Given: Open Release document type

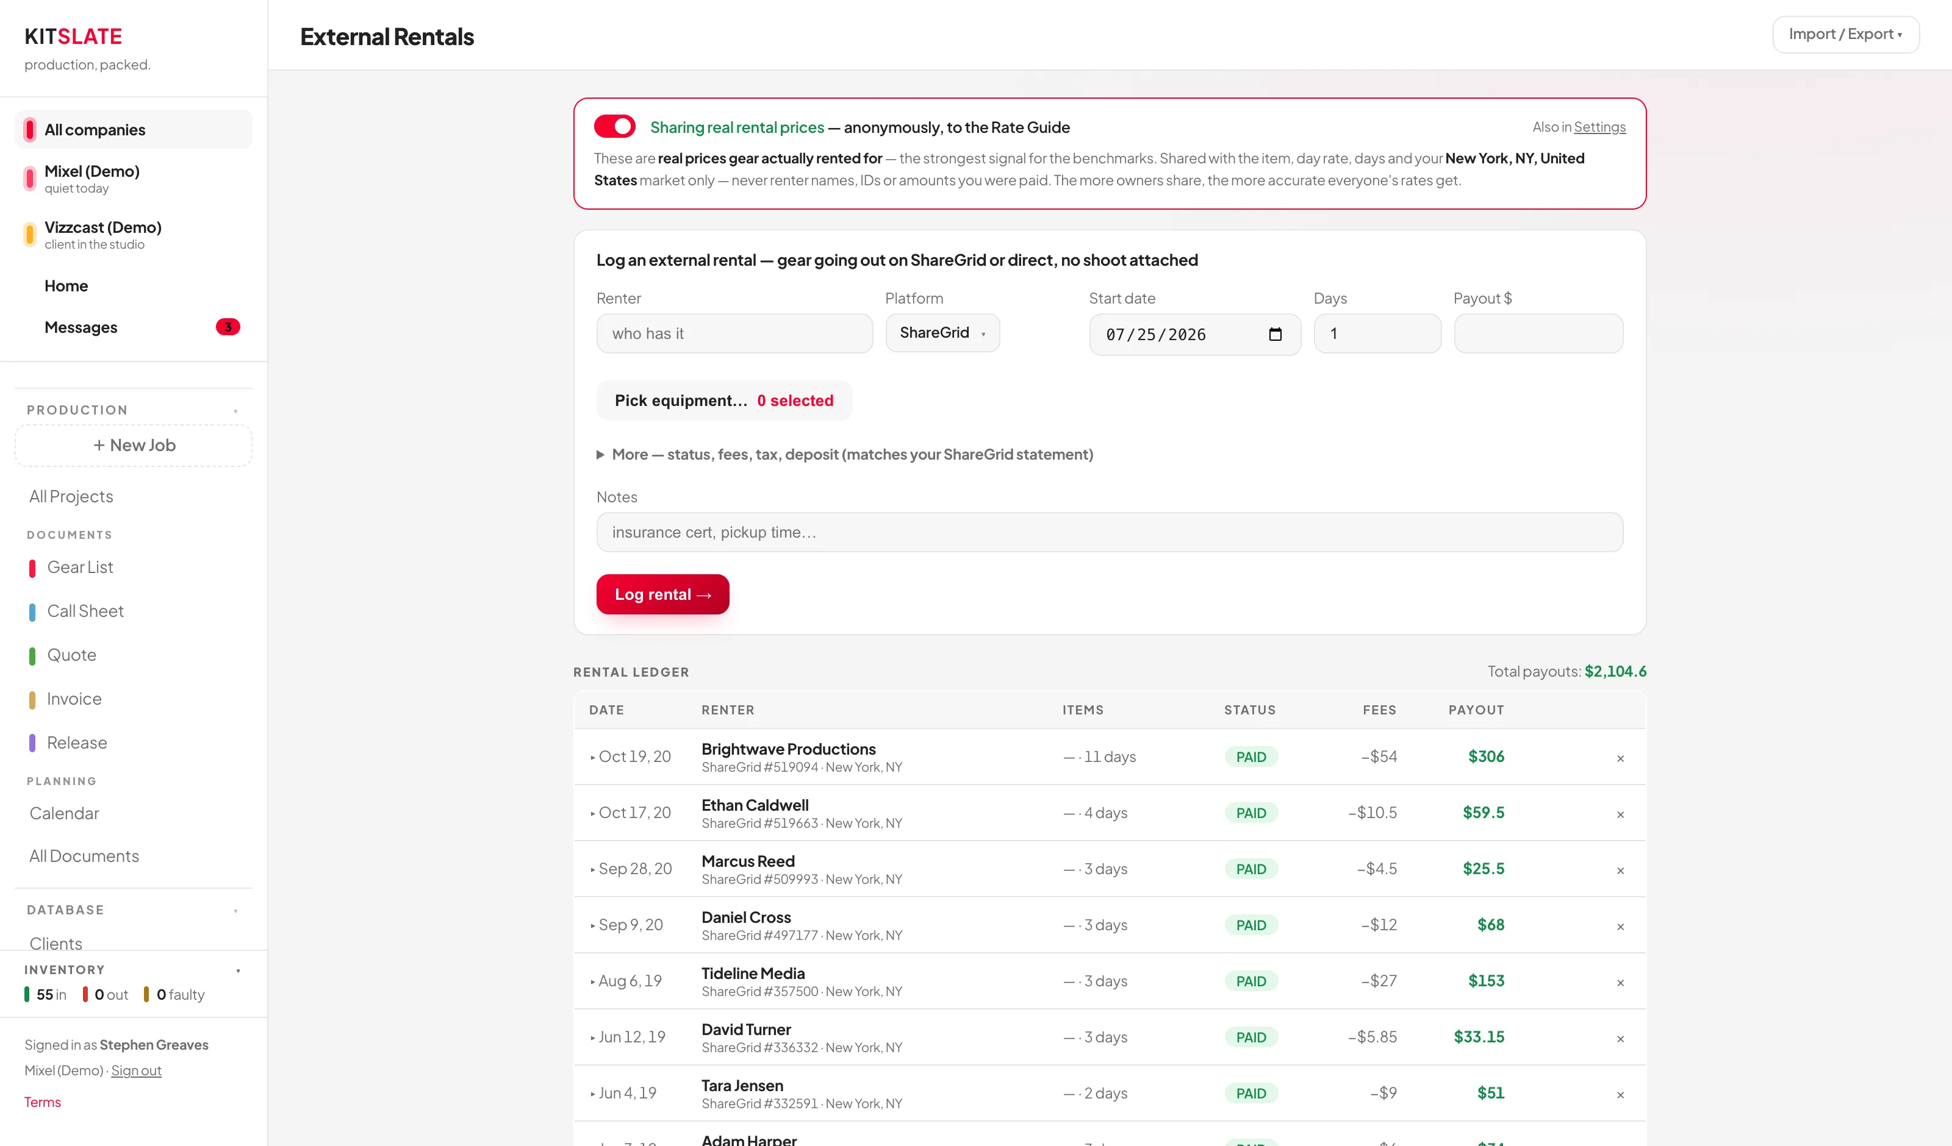Looking at the screenshot, I should coord(77,742).
